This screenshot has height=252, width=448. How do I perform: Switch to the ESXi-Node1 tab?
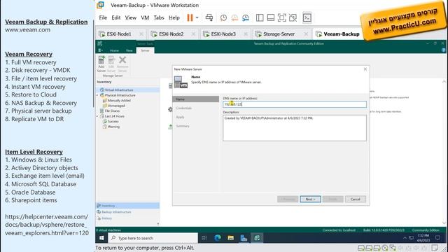118,34
